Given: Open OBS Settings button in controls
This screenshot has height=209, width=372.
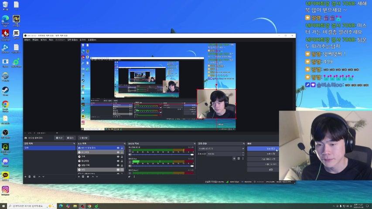Looking at the screenshot, I should pos(263,169).
